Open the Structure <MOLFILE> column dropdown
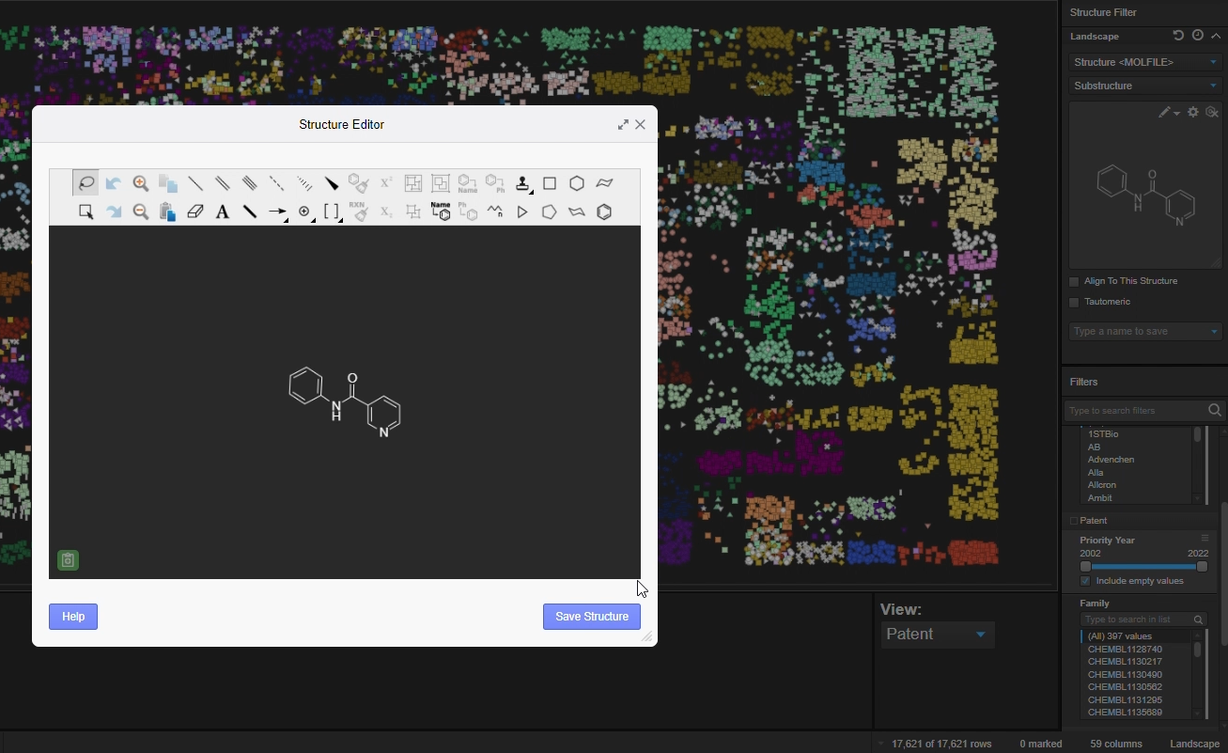The height and width of the screenshot is (753, 1228). [x=1145, y=62]
